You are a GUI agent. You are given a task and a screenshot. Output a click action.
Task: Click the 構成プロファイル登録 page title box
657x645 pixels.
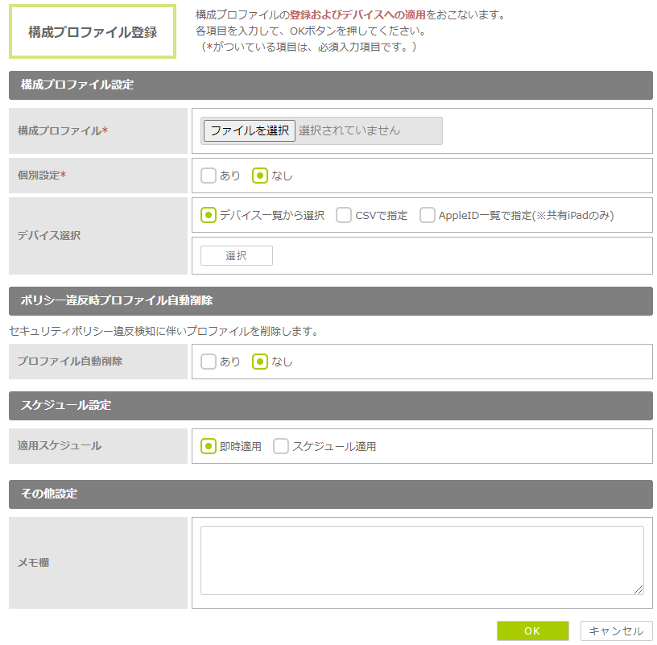(x=93, y=32)
